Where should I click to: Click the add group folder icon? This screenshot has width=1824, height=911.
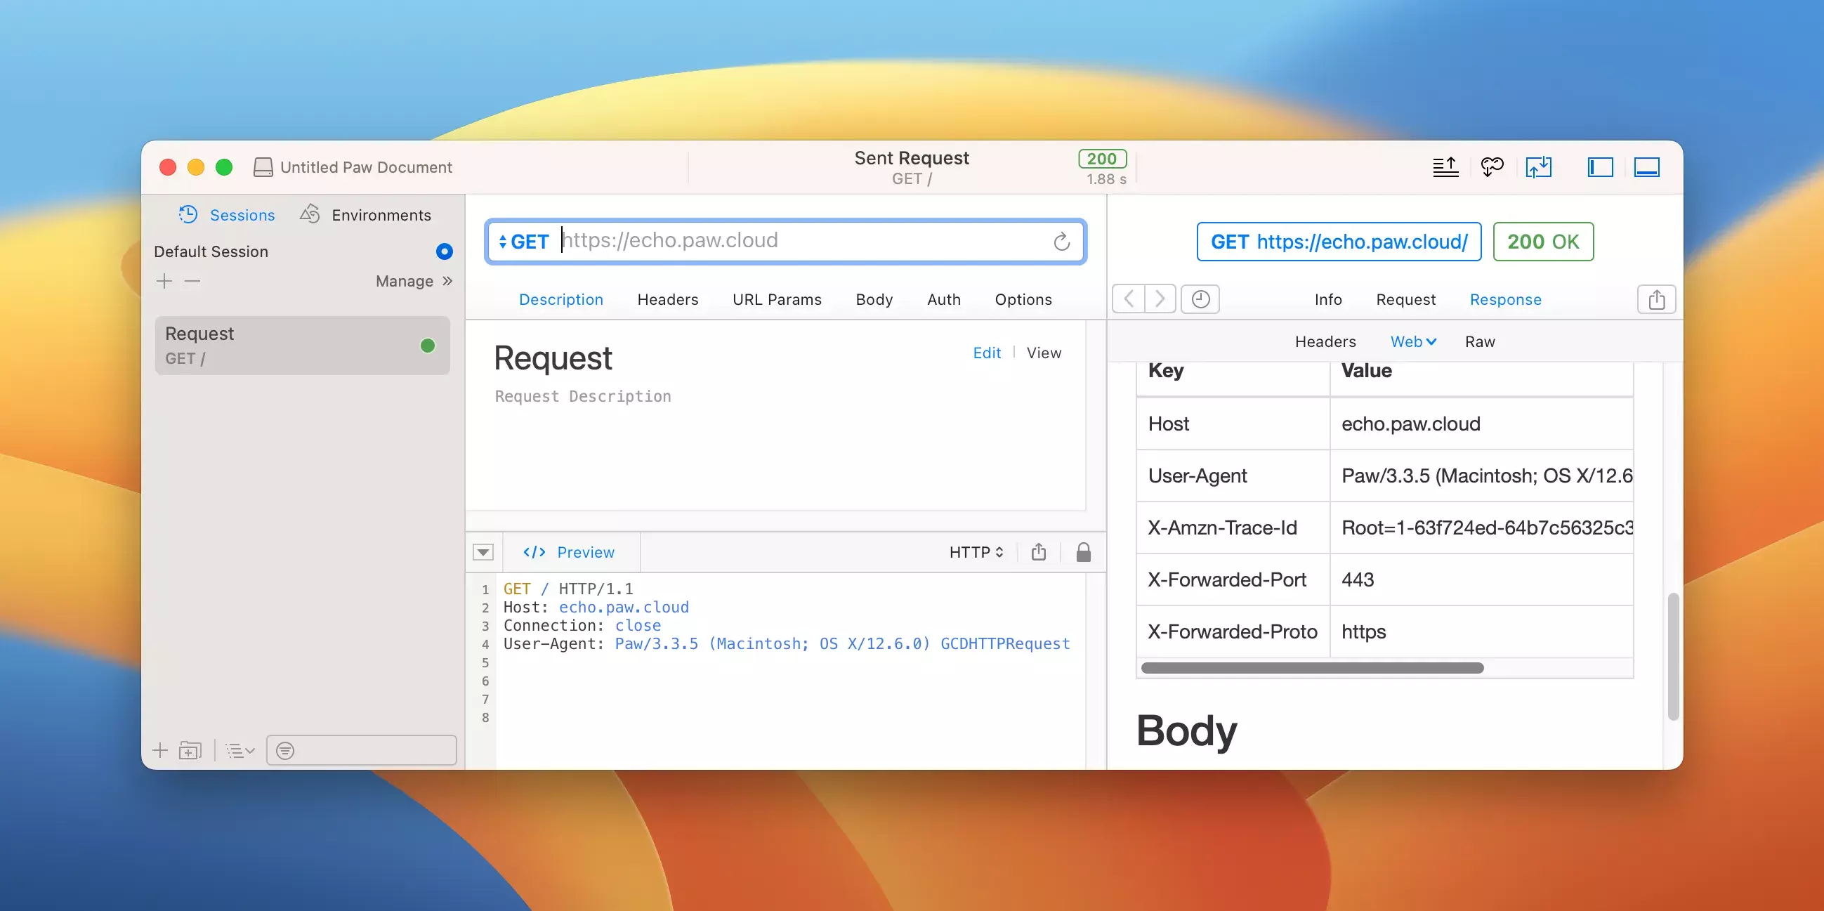[x=190, y=750]
